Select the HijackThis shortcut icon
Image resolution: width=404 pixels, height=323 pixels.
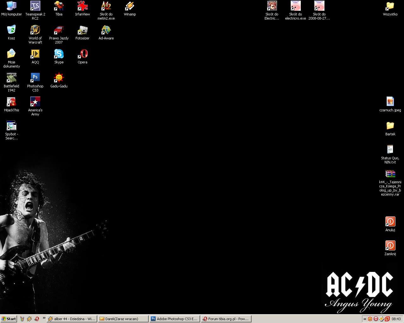11,104
